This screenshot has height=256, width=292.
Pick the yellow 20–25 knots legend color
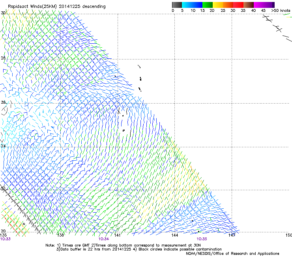[218, 5]
